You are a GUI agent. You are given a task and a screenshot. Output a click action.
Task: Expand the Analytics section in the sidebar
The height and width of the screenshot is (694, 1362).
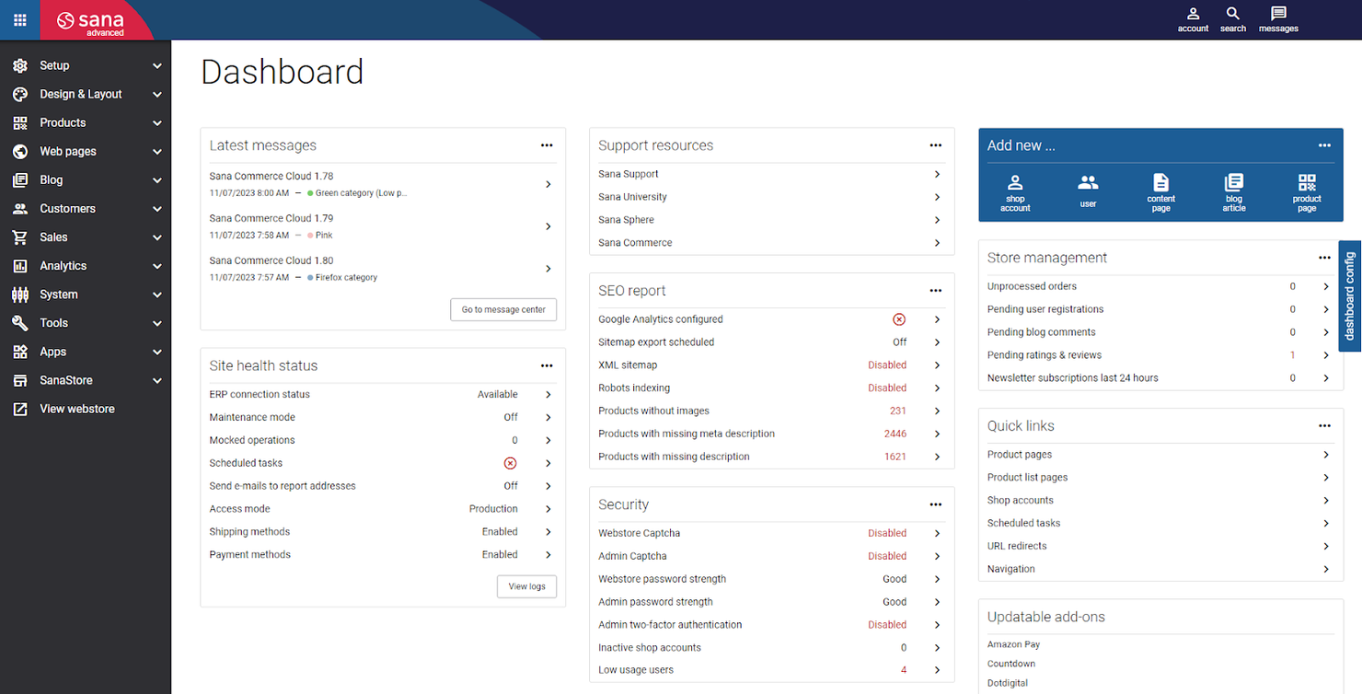[x=85, y=265]
